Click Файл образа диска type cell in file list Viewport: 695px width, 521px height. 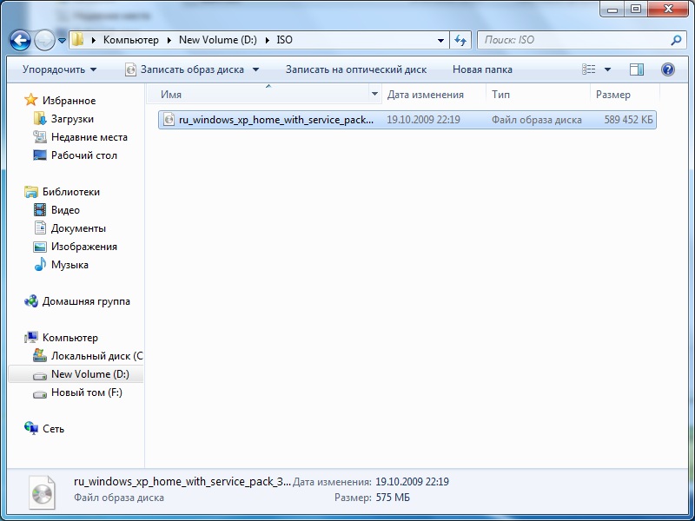tap(536, 120)
